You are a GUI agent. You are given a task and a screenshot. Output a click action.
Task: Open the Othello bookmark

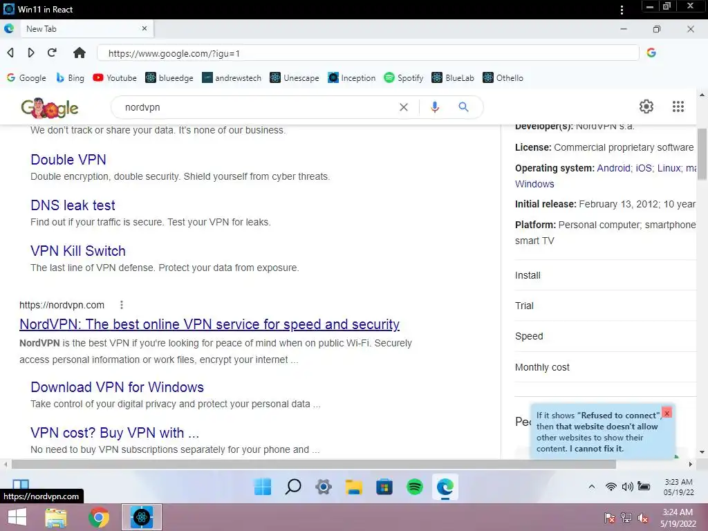[503, 77]
